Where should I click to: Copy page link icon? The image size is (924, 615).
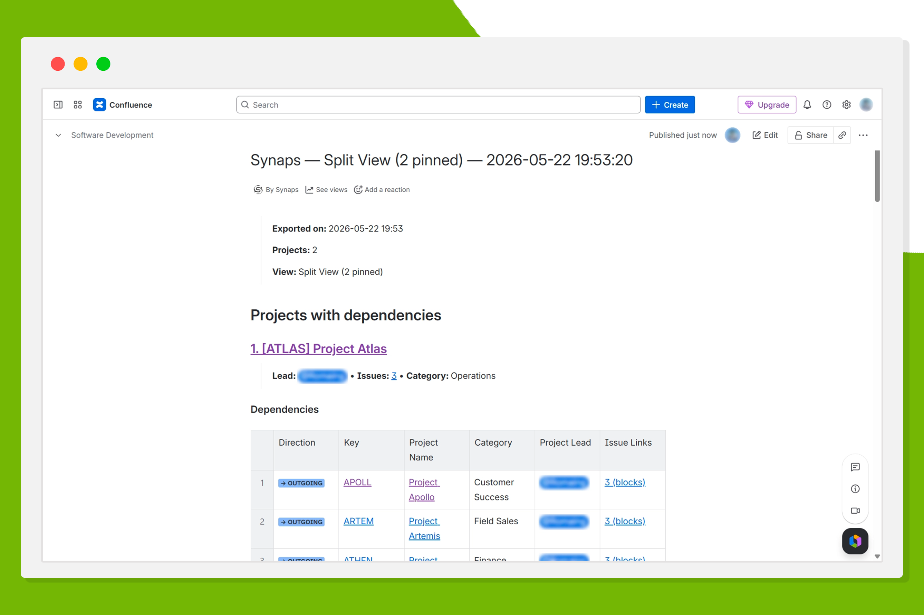pyautogui.click(x=842, y=135)
